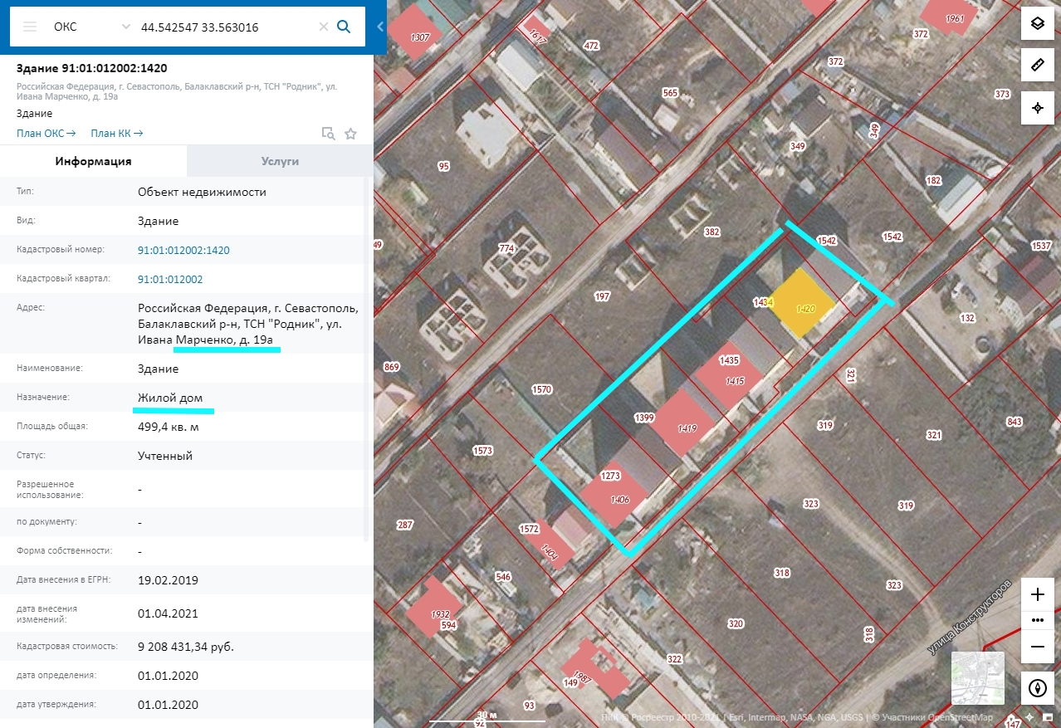Viewport: 1061px width, 728px height.
Task: Zoom in on the map
Action: [1037, 594]
